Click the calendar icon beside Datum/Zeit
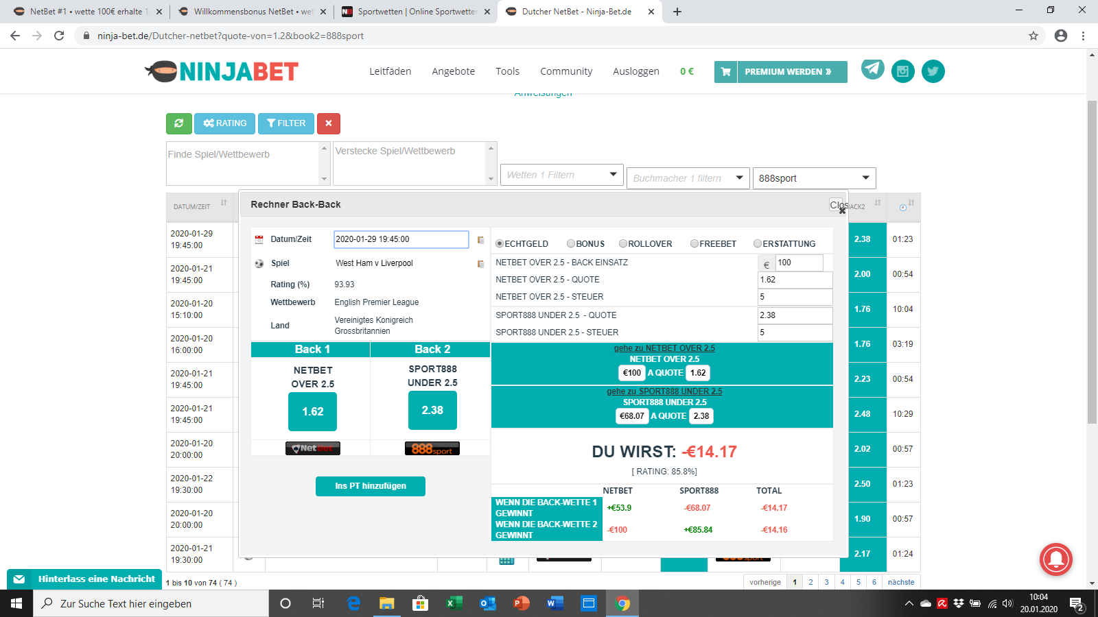Image resolution: width=1098 pixels, height=617 pixels. [x=259, y=240]
